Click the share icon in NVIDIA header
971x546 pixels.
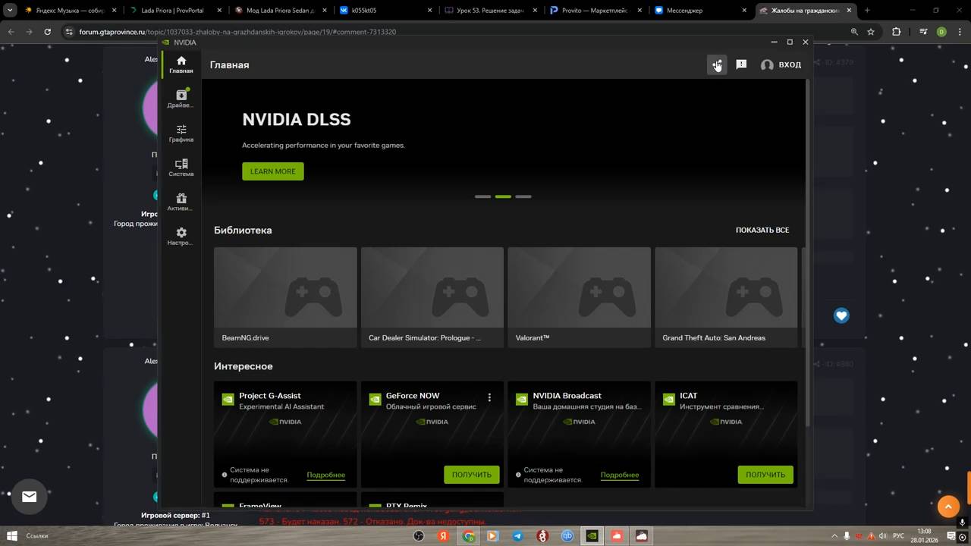pyautogui.click(x=716, y=64)
